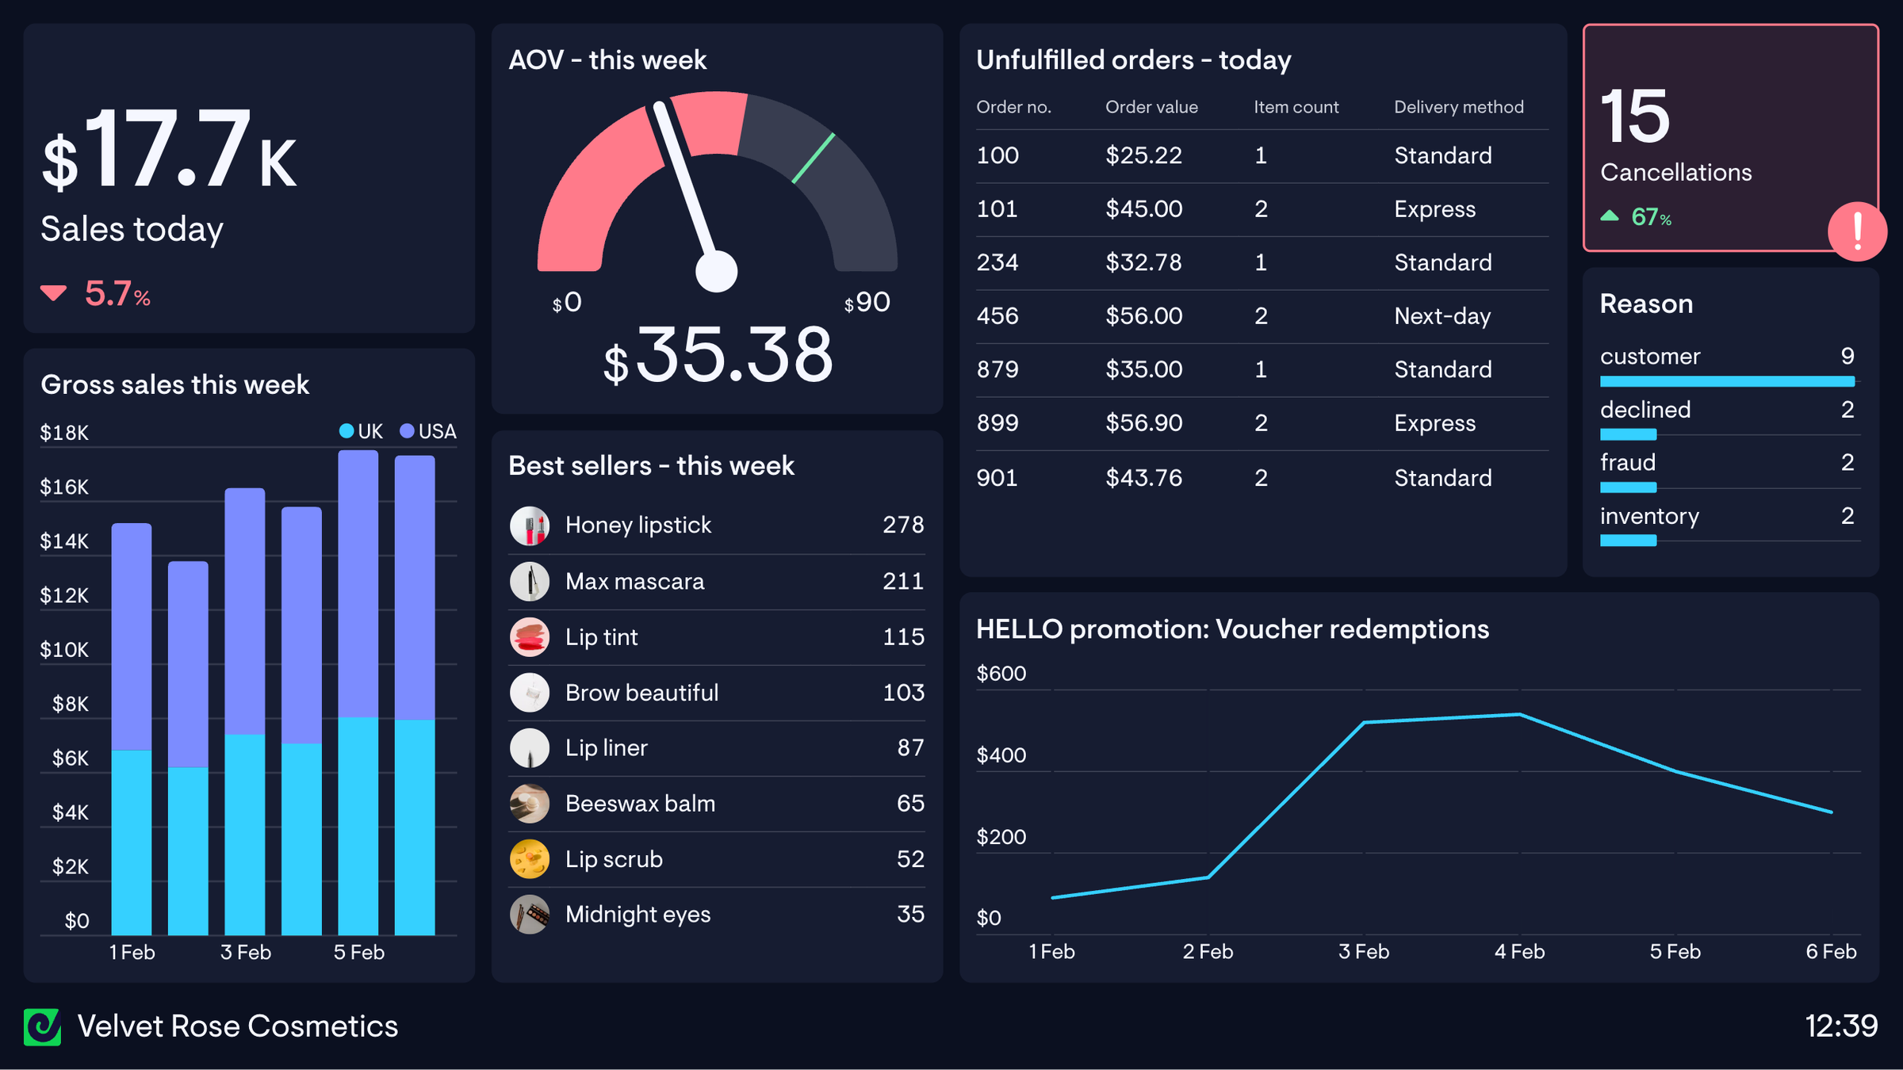Click the UK legend color dot

click(x=347, y=430)
